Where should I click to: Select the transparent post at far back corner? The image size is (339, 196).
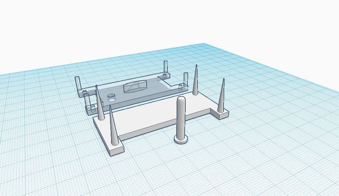click(x=165, y=66)
